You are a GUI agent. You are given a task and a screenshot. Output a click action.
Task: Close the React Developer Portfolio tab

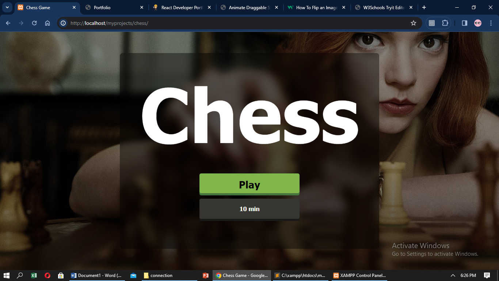[209, 7]
